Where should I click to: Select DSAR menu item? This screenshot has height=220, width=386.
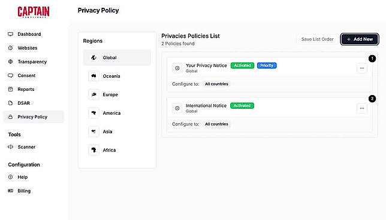(x=34, y=103)
